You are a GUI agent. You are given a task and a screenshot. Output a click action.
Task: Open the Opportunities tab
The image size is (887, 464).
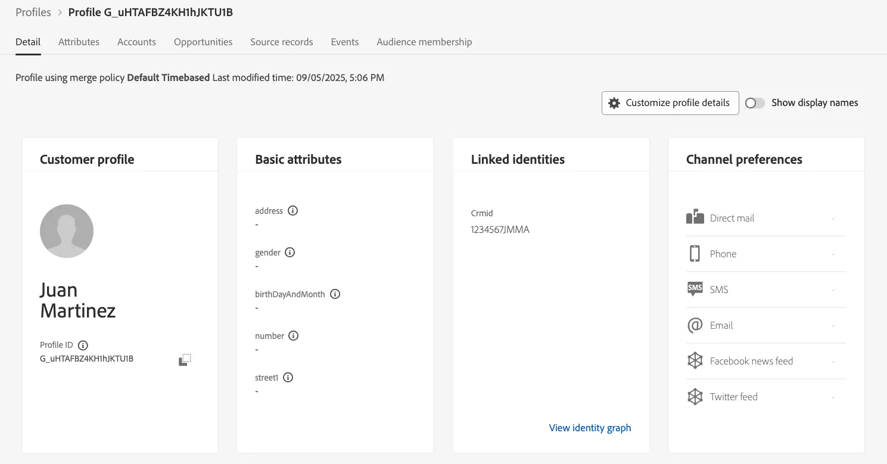[203, 42]
